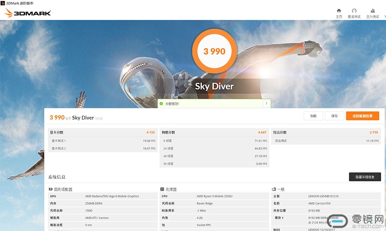The width and height of the screenshot is (386, 231).
Task: Click the question mark help button
Action: 266,104
